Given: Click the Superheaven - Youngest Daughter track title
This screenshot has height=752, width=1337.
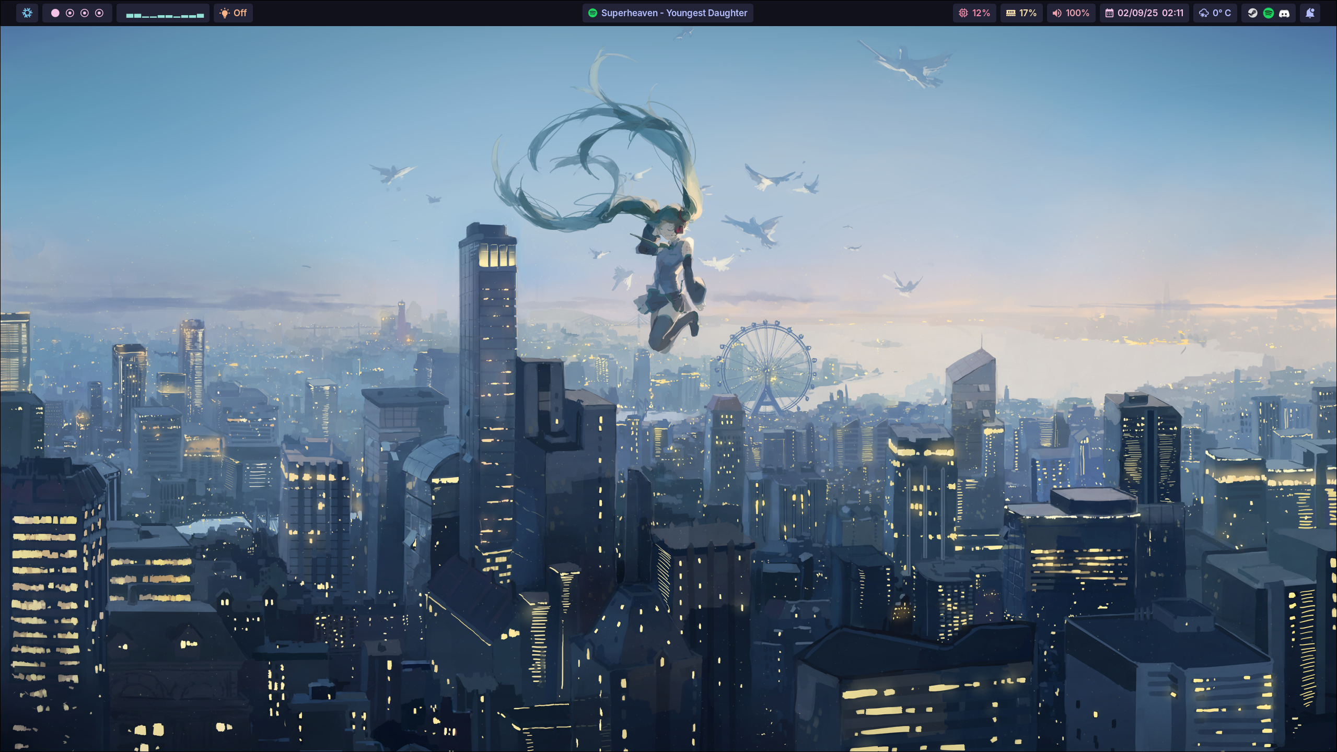Looking at the screenshot, I should [674, 13].
